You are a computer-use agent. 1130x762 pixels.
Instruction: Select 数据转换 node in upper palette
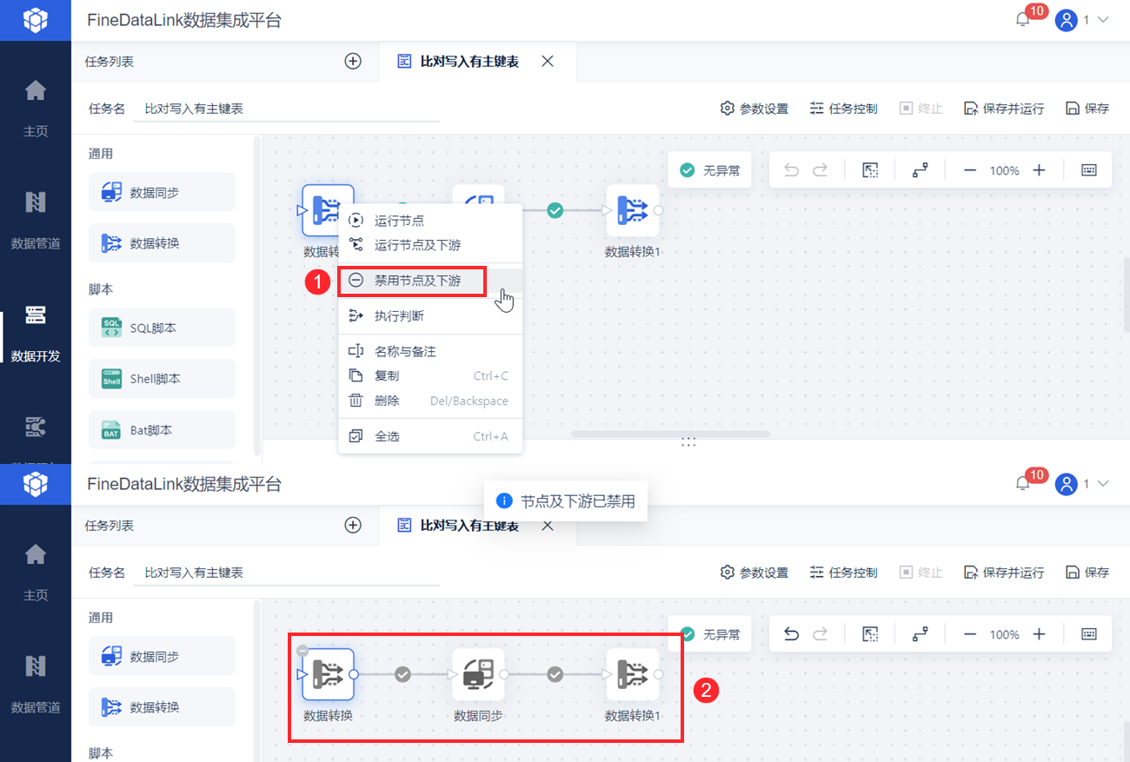[x=162, y=243]
